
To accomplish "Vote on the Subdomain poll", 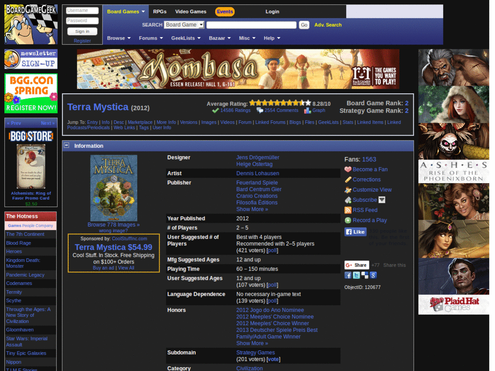I will tap(274, 359).
